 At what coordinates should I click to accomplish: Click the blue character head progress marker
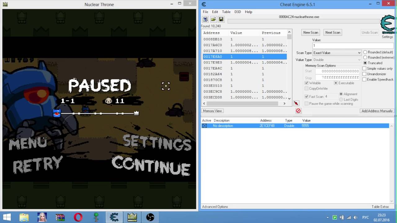[57, 113]
